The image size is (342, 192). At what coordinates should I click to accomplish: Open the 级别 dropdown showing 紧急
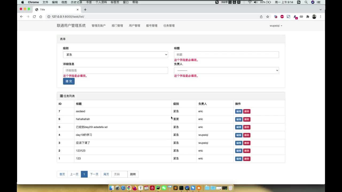point(115,55)
